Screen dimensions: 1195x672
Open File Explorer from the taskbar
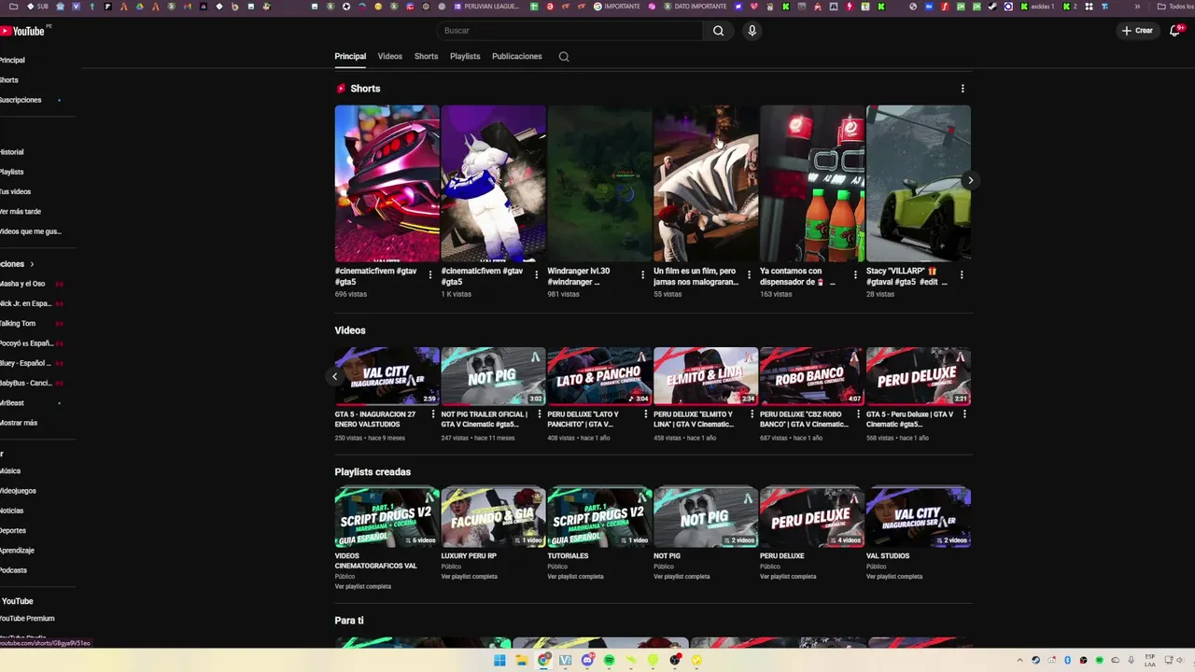(522, 660)
